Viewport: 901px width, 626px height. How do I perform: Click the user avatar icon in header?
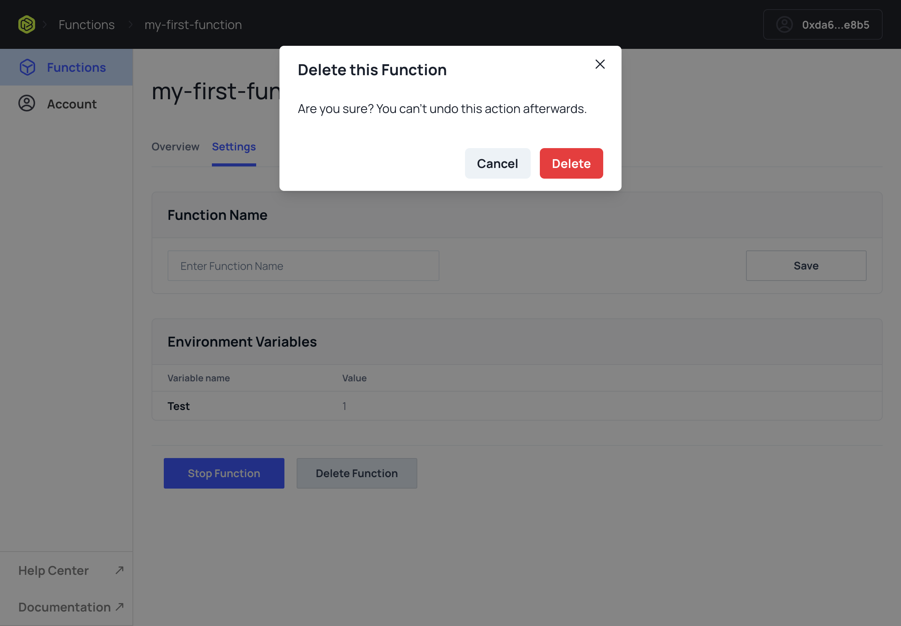tap(785, 25)
